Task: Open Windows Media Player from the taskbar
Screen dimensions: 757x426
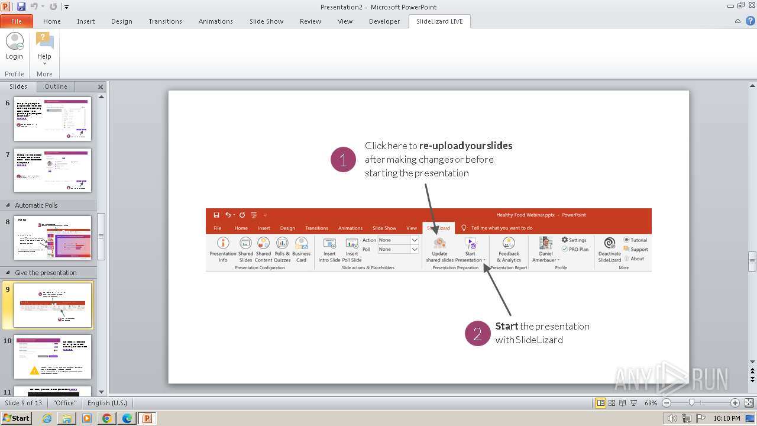Action: tap(87, 418)
